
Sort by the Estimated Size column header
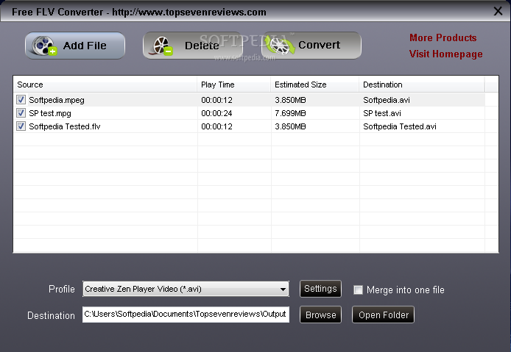(x=315, y=85)
